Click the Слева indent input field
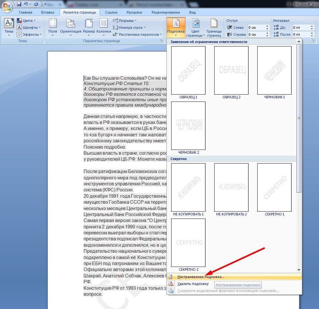Viewport: 319px width, 309px height. pyautogui.click(x=256, y=28)
